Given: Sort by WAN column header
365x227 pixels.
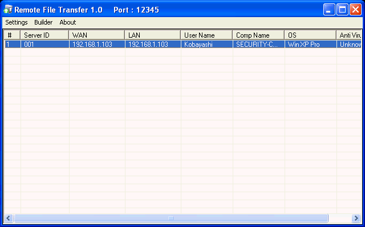Looking at the screenshot, I should tap(97, 35).
